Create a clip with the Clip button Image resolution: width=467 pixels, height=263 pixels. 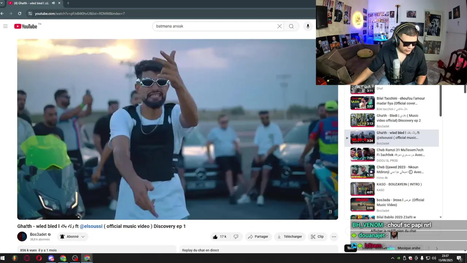pyautogui.click(x=317, y=237)
